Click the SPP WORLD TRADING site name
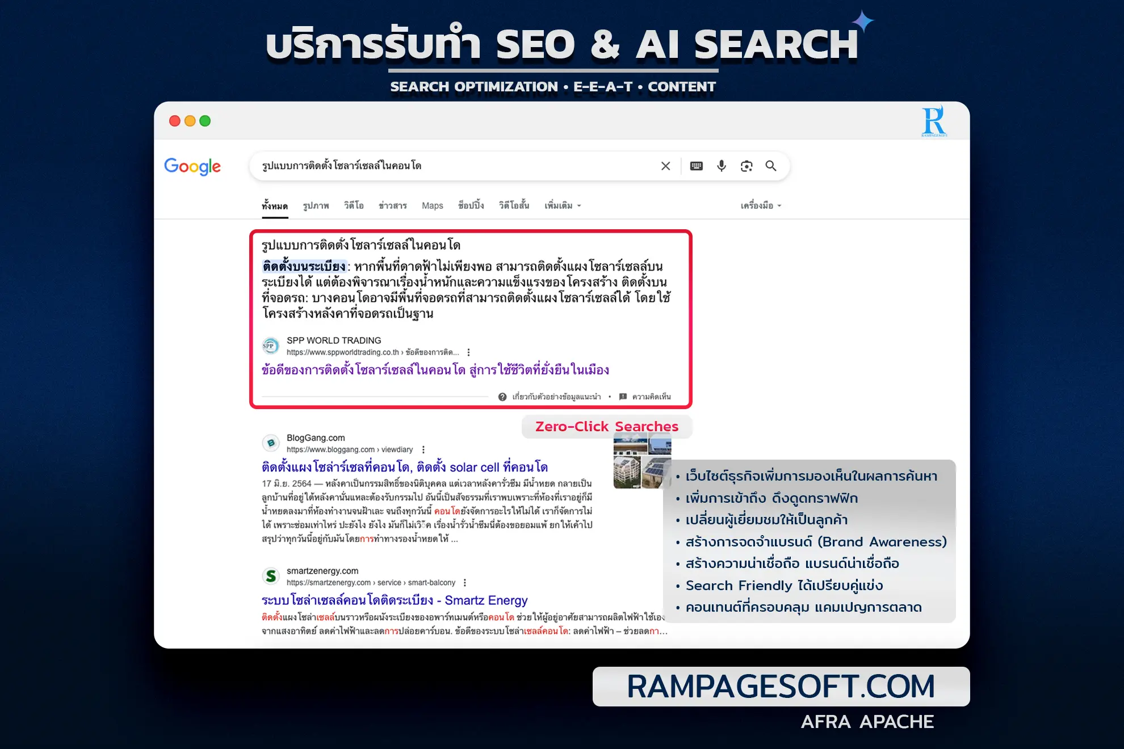Image resolution: width=1124 pixels, height=749 pixels. (334, 340)
